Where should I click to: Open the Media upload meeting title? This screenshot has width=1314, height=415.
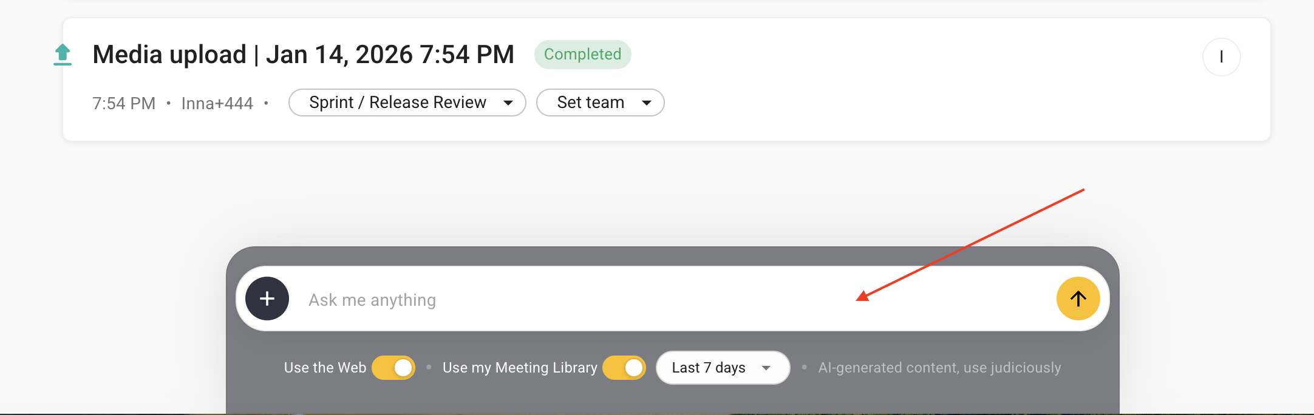click(x=303, y=54)
